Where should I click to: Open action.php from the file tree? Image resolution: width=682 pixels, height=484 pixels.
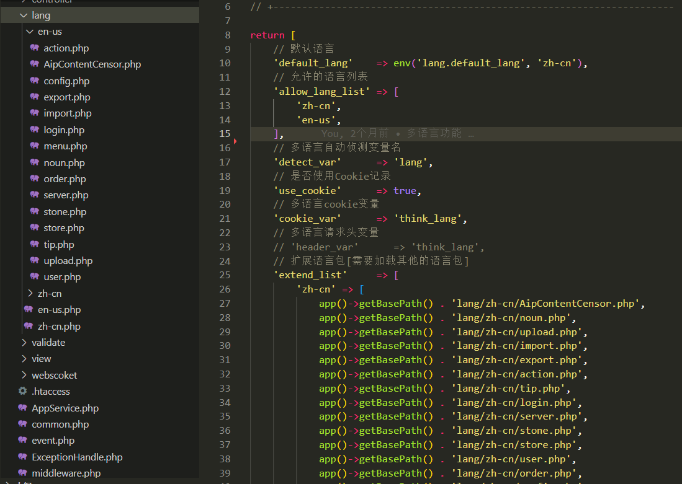pos(66,48)
